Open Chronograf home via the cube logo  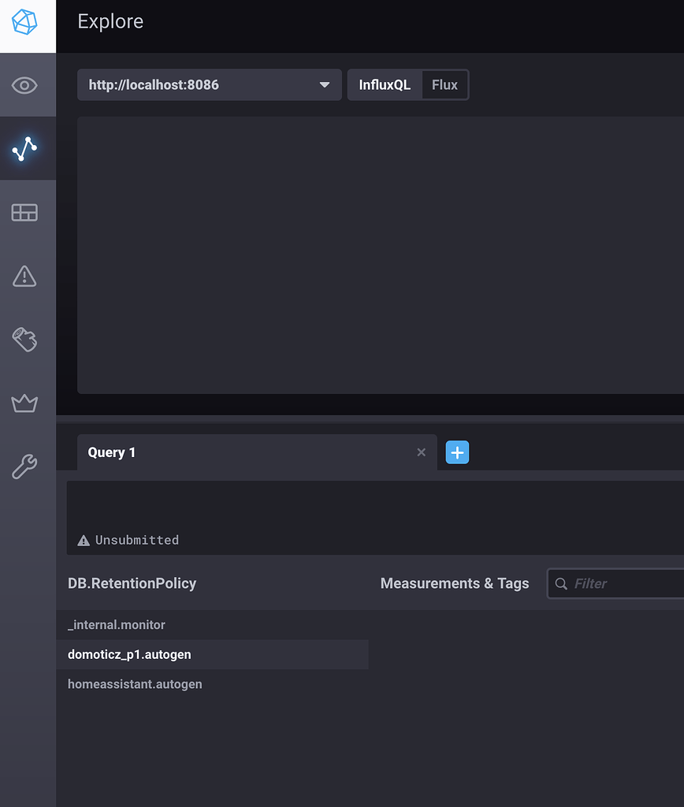[x=24, y=23]
